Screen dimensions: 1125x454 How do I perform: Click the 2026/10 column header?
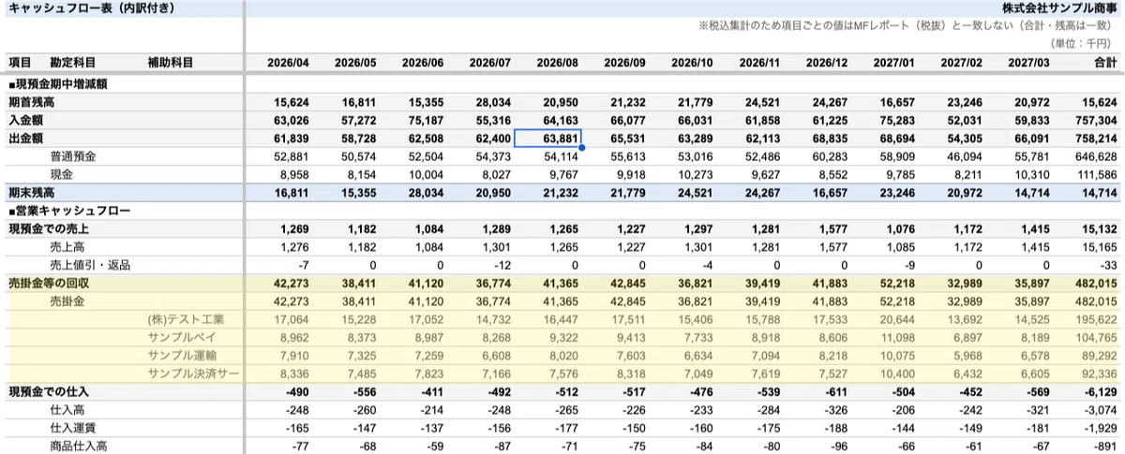693,63
